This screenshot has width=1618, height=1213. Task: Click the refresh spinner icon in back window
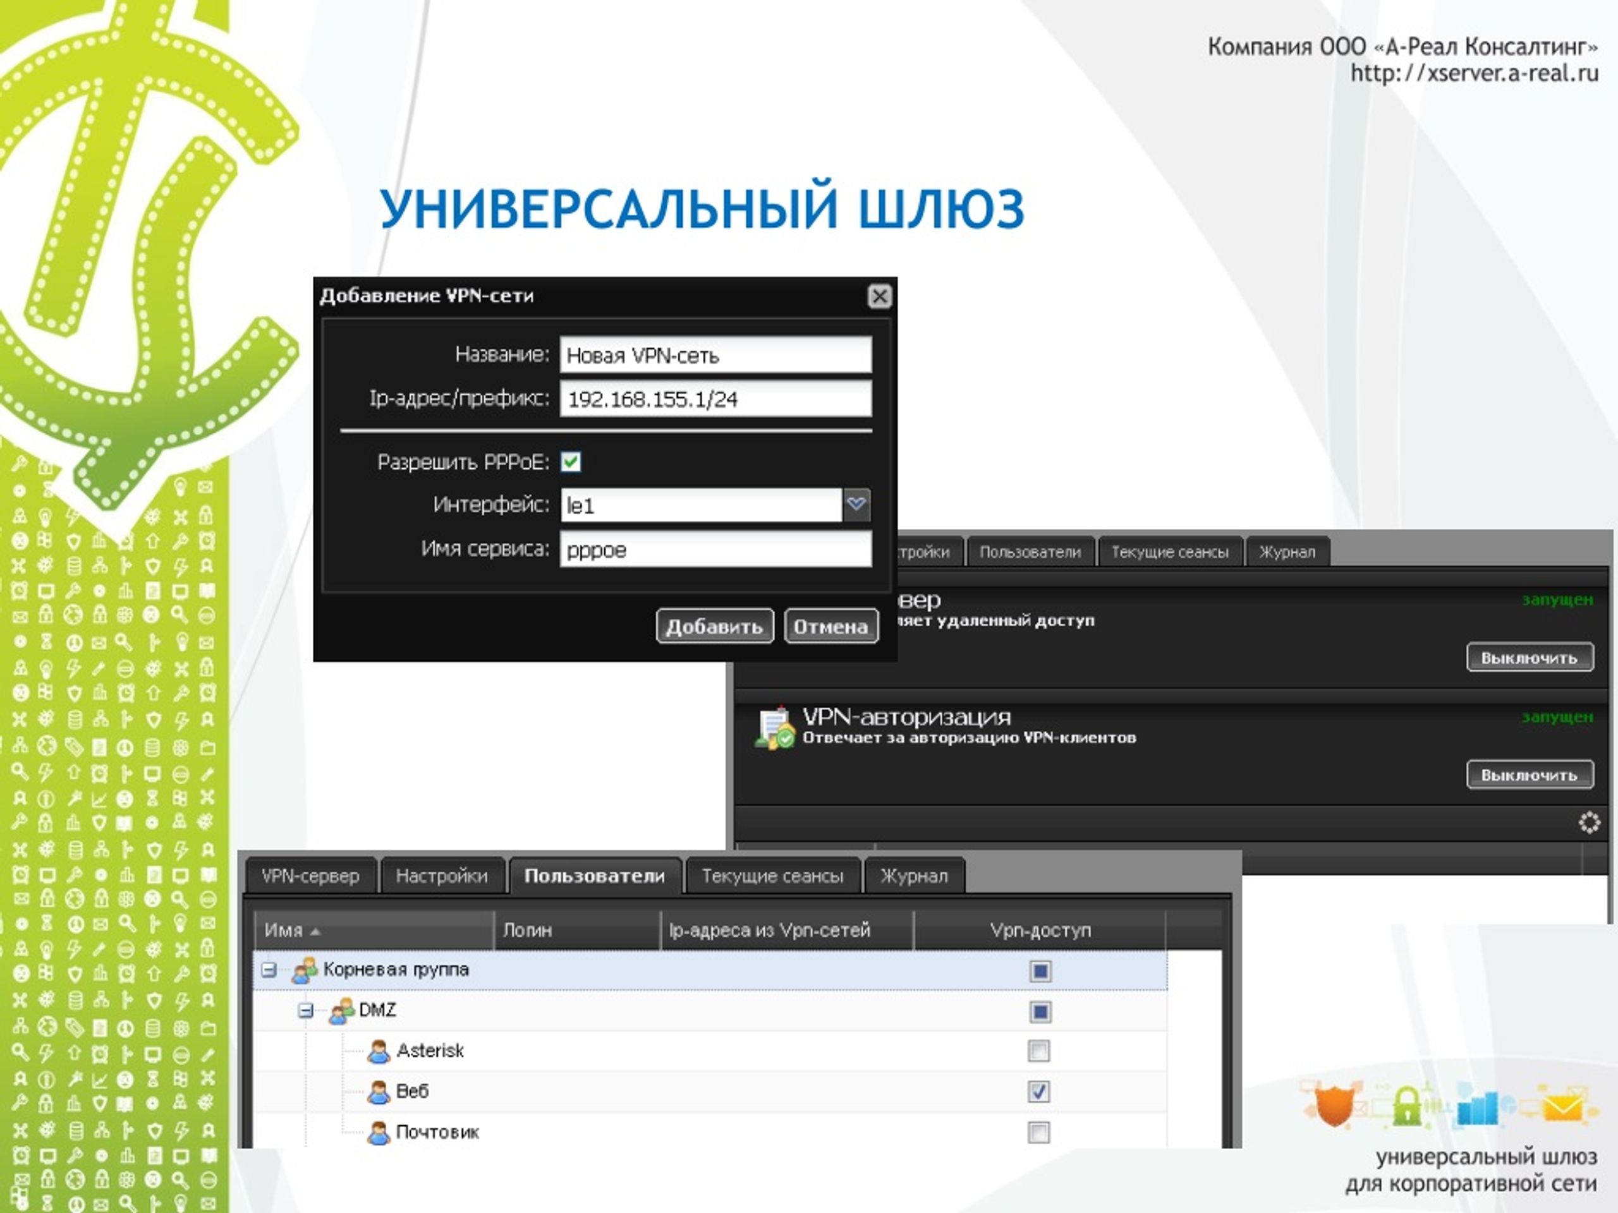point(1589,823)
